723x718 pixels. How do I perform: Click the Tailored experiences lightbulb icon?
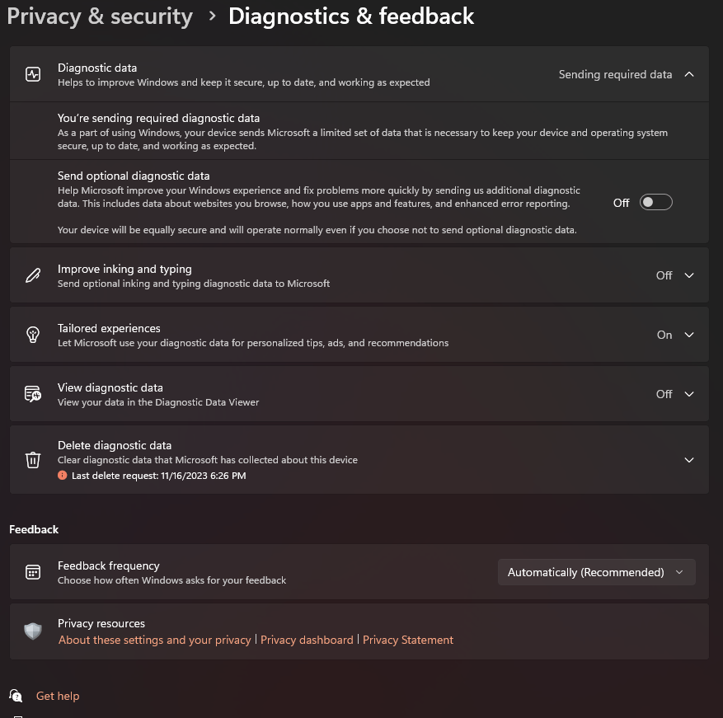coord(33,335)
